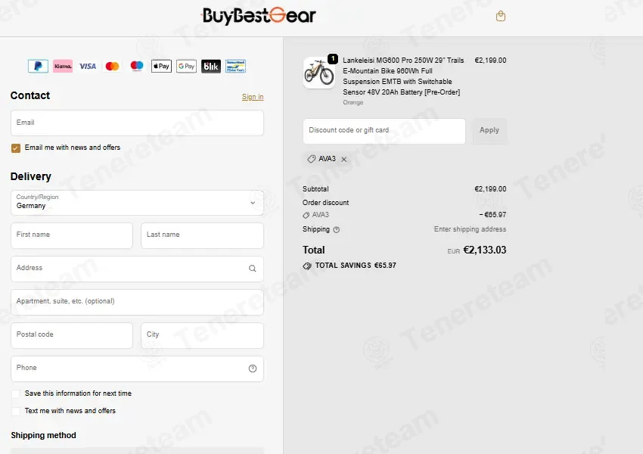
Task: Open the shopping bag cart icon
Action: pos(500,17)
